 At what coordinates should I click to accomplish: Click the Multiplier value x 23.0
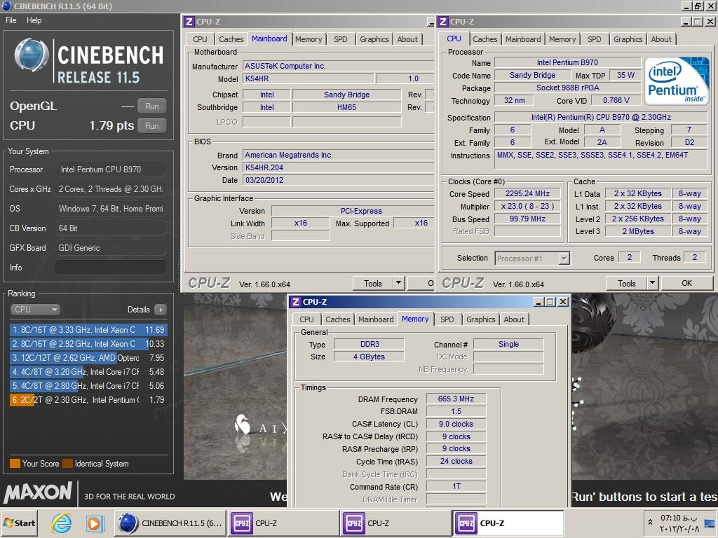coord(527,207)
